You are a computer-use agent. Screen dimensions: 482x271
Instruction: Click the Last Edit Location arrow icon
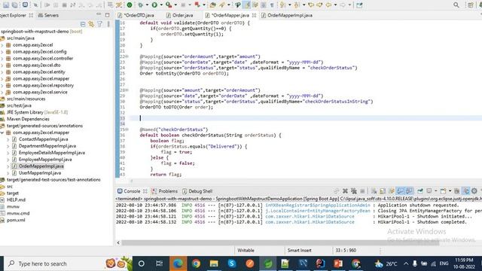(x=311, y=5)
